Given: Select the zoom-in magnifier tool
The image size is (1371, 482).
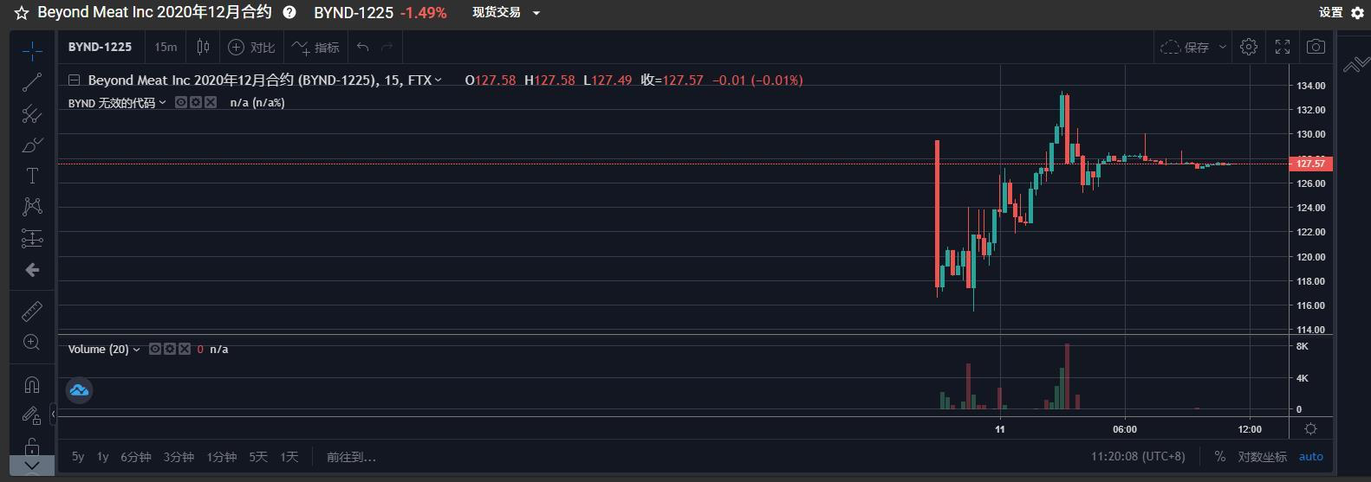Looking at the screenshot, I should pos(32,342).
